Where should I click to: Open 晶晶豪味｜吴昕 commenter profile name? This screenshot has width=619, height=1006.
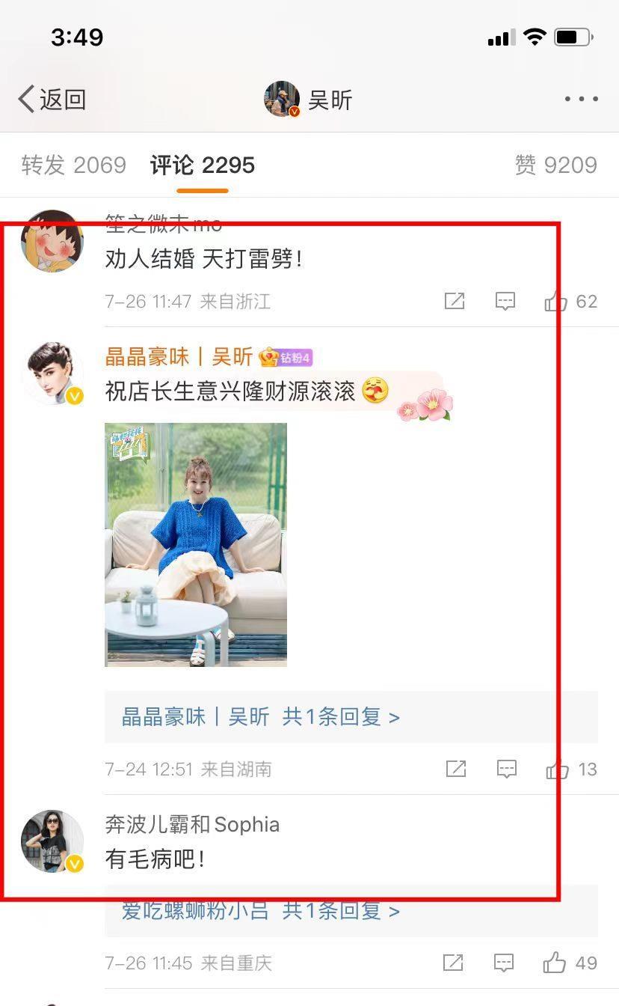[179, 356]
